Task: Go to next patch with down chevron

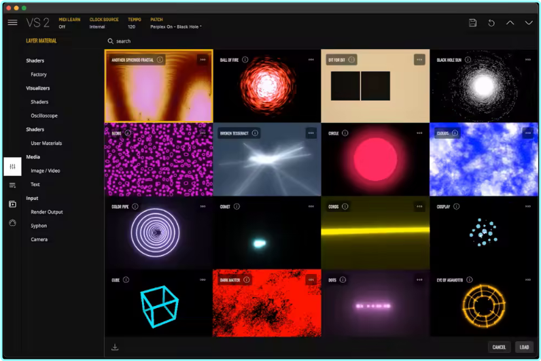Action: pyautogui.click(x=529, y=23)
